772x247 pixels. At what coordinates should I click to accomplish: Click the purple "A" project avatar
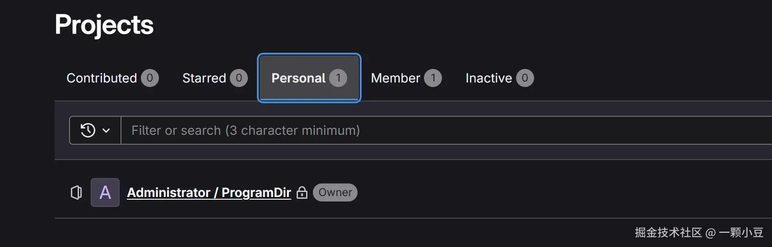pos(105,192)
